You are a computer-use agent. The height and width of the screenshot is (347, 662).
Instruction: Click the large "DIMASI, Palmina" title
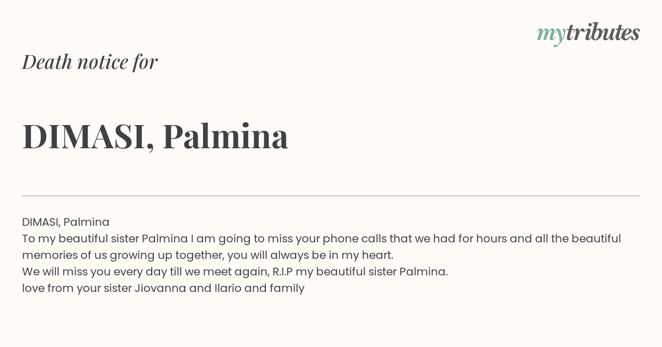coord(155,136)
